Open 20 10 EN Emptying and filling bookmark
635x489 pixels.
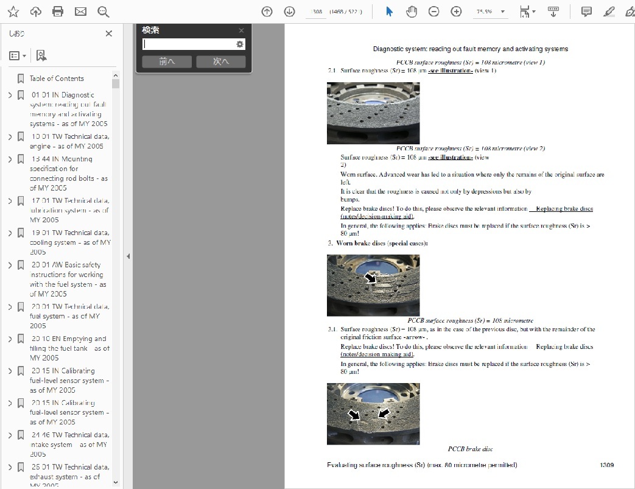click(69, 348)
